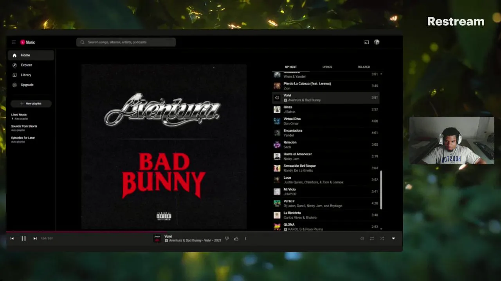Click the now-playing speaker icon for Volví
The image size is (501, 281).
pos(277,98)
